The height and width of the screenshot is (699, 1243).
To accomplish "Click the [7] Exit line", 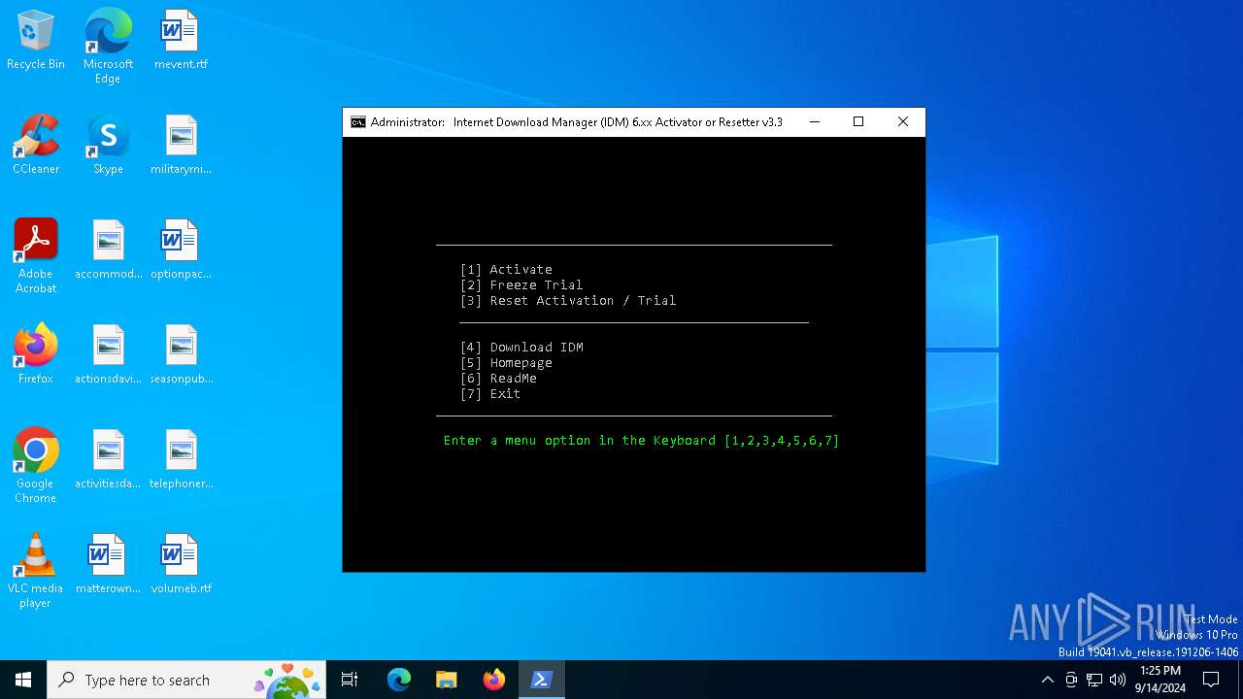I will pyautogui.click(x=490, y=394).
